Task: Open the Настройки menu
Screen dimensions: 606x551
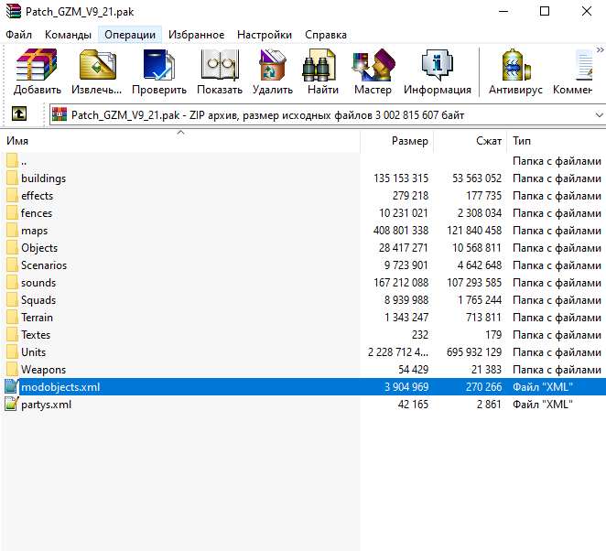Action: 265,35
